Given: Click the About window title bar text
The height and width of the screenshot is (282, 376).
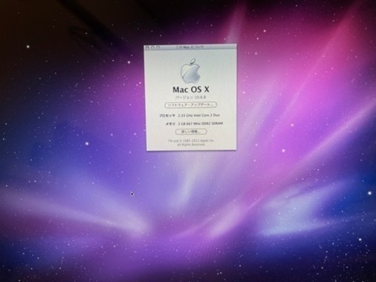Looking at the screenshot, I should (x=190, y=47).
